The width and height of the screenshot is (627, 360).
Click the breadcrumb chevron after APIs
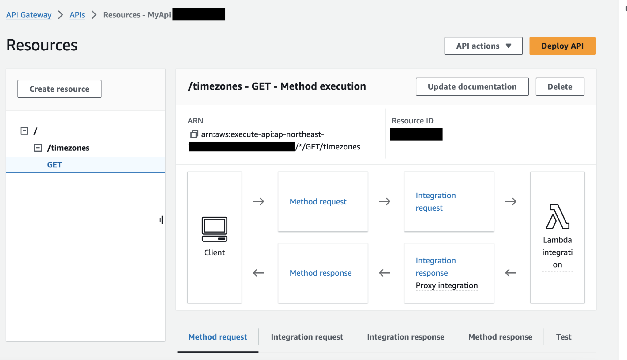coord(94,14)
